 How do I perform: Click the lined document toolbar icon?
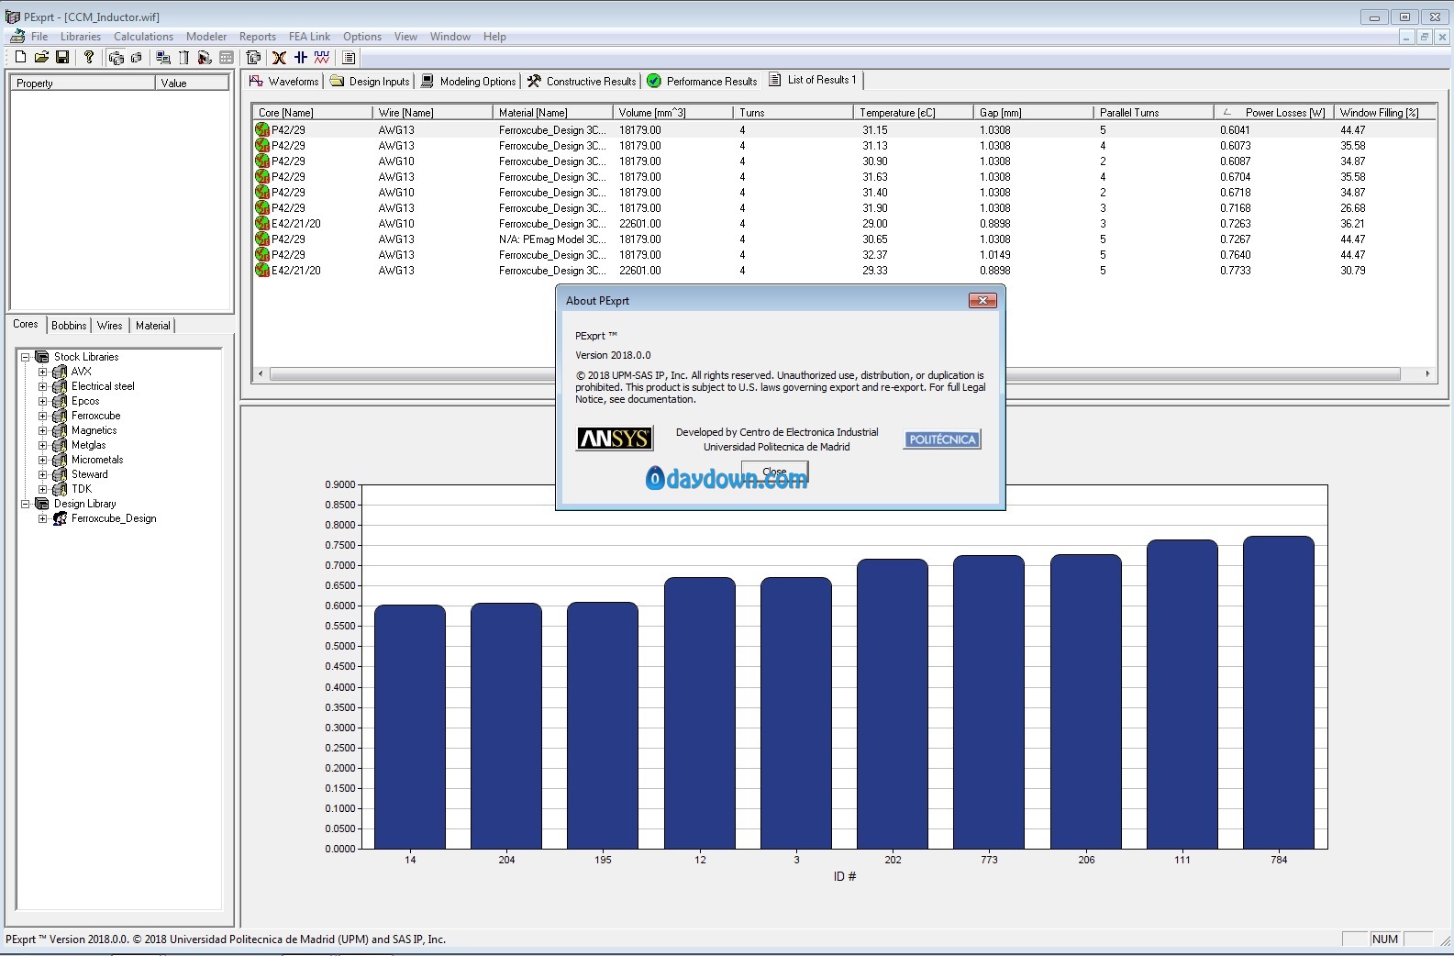click(x=349, y=57)
